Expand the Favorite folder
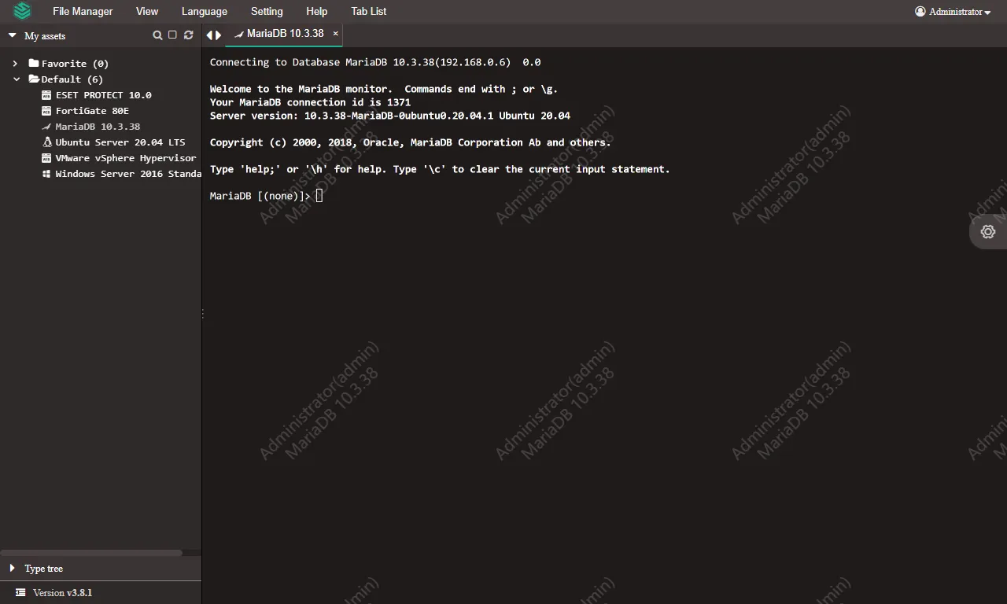The image size is (1007, 604). (x=15, y=64)
